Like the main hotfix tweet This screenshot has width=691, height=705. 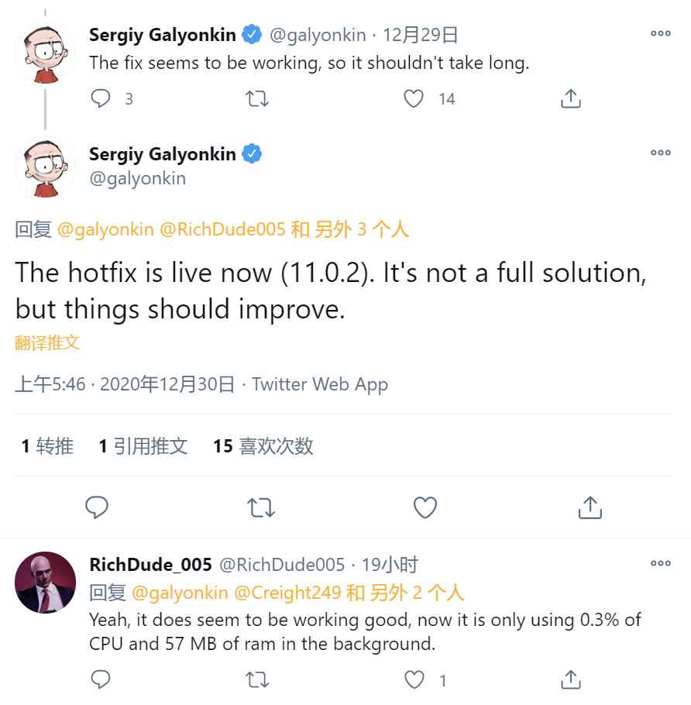pos(425,507)
